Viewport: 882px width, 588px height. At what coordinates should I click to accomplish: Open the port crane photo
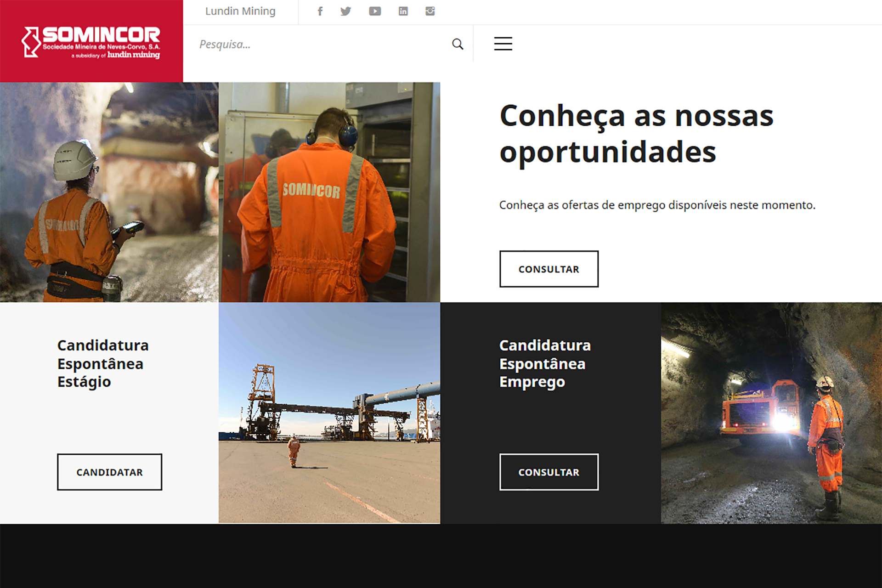[x=329, y=413]
